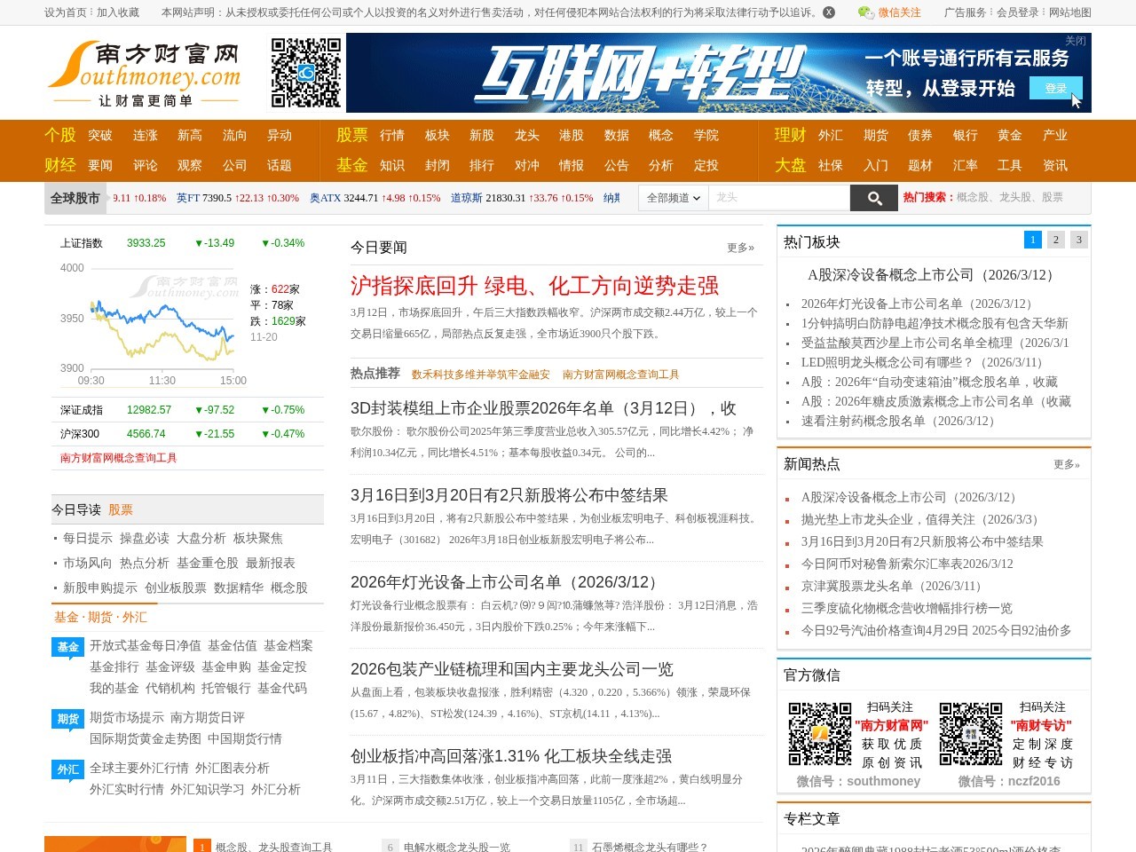
Task: Open the 股票 navigation menu
Action: tap(351, 135)
